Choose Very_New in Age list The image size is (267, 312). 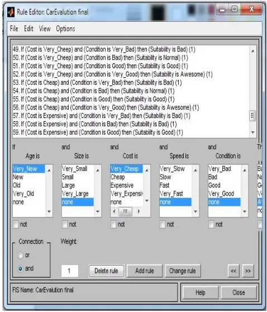tap(28, 169)
